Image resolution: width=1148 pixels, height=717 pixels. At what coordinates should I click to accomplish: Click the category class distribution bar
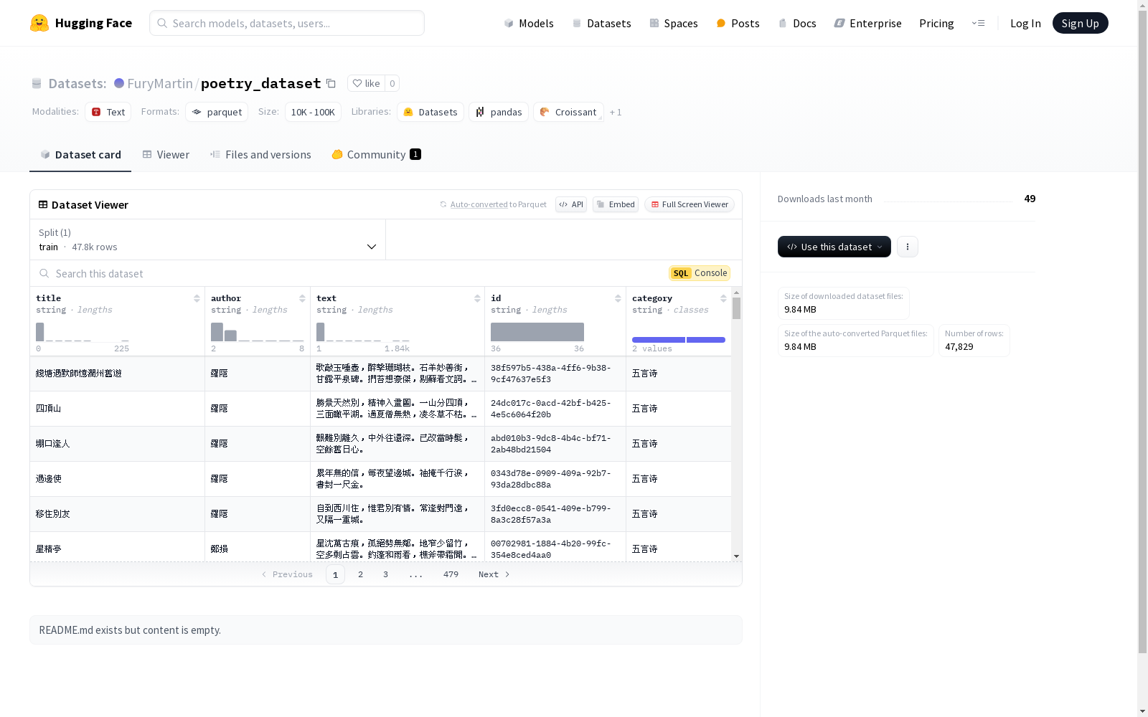pyautogui.click(x=679, y=340)
